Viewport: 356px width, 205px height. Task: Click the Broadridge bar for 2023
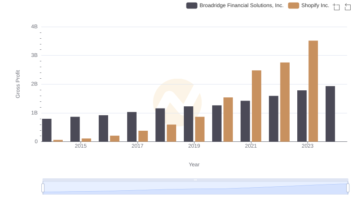[302, 116]
